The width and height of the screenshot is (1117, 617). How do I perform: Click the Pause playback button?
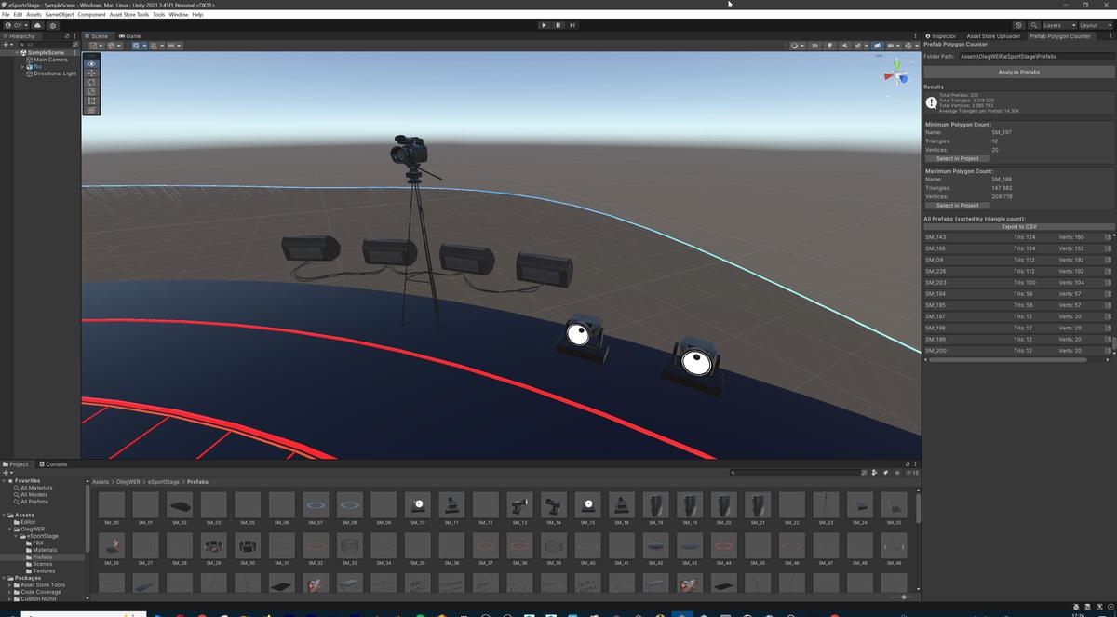coord(558,25)
